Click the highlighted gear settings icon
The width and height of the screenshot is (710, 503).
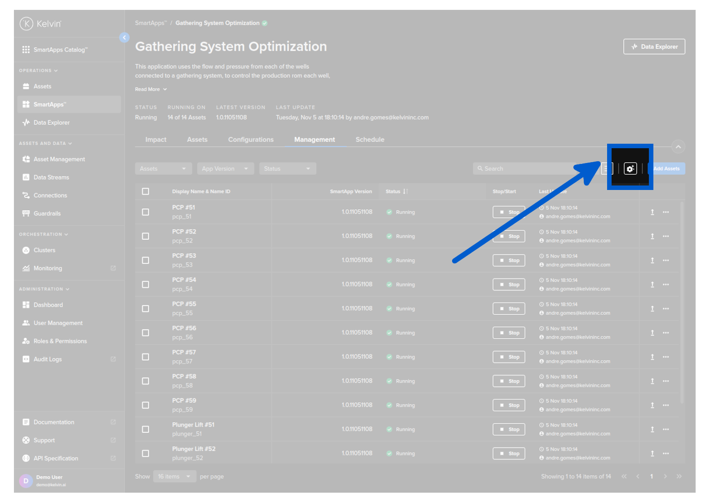[630, 168]
